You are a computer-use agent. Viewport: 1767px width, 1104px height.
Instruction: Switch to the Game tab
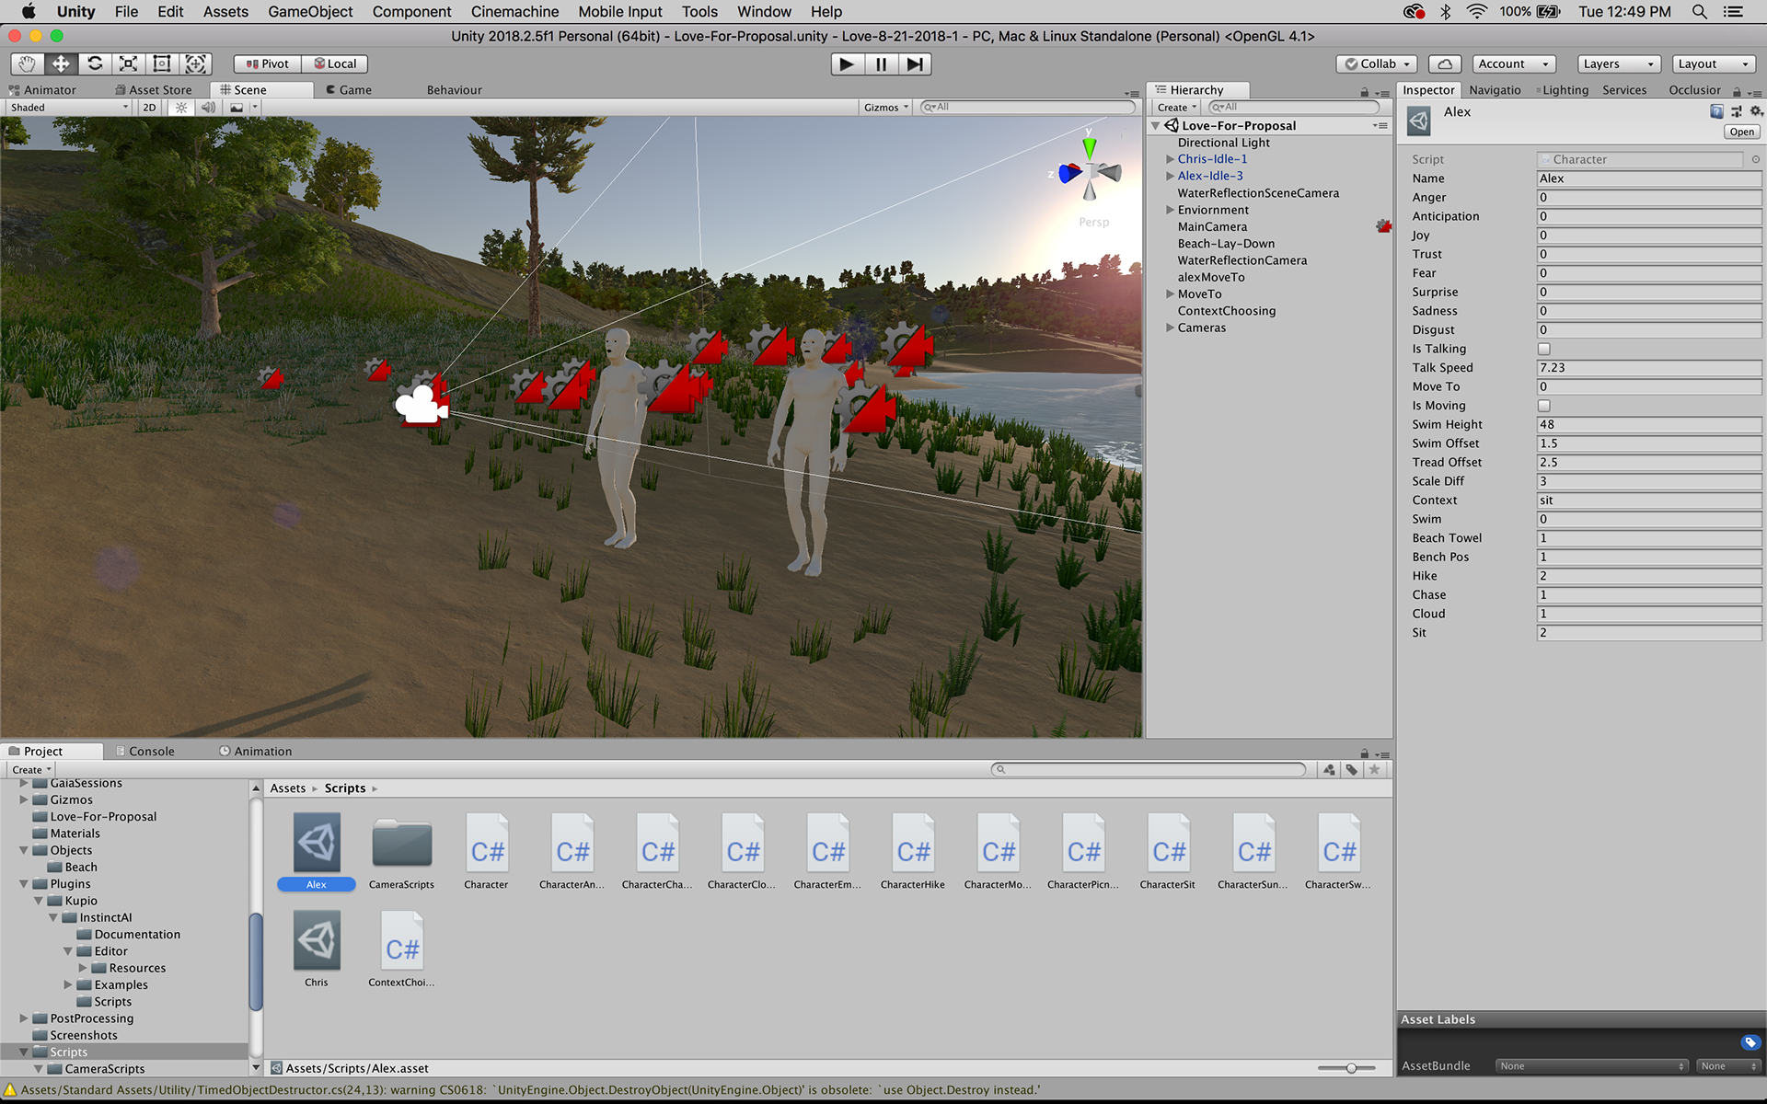(x=348, y=90)
